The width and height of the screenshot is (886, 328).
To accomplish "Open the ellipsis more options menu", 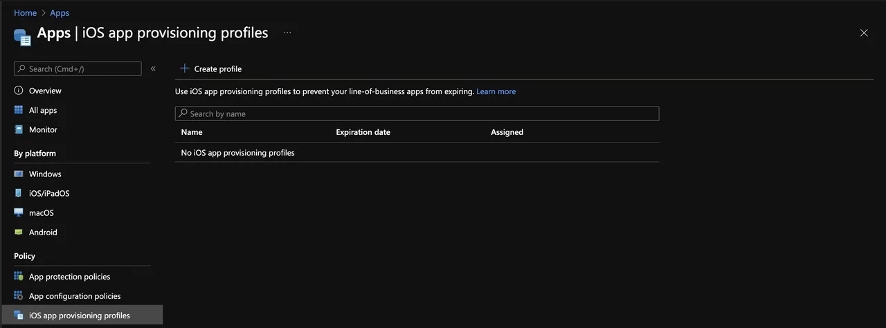I will 287,33.
